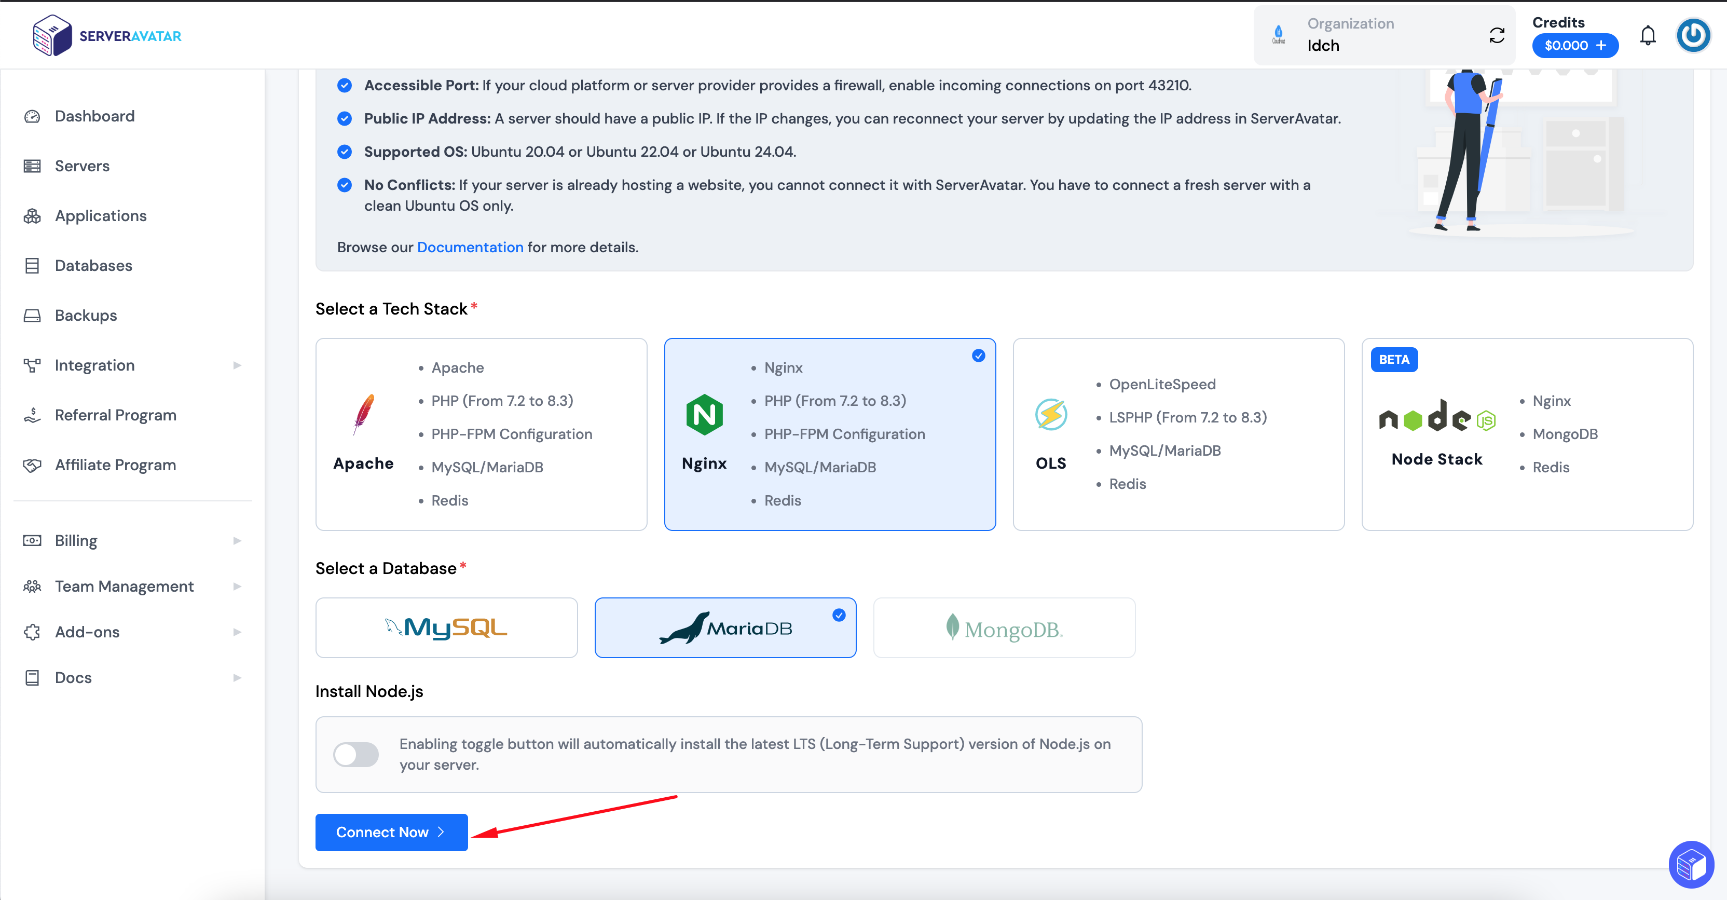Click the "Install Node.js" heading

369,691
